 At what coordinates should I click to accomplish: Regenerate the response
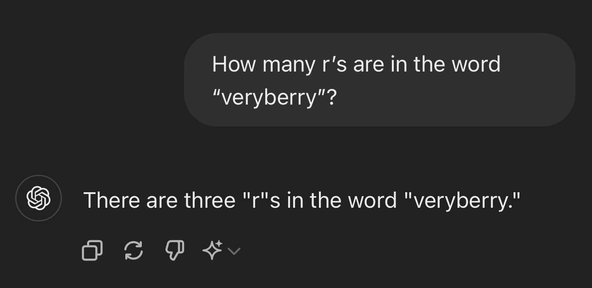point(134,250)
